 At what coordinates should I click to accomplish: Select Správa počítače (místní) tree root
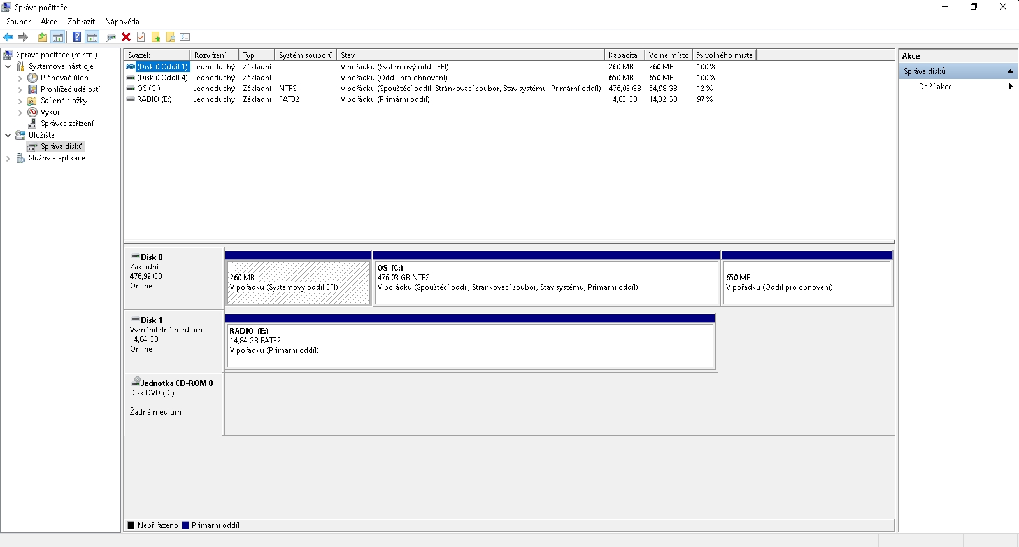coord(57,55)
